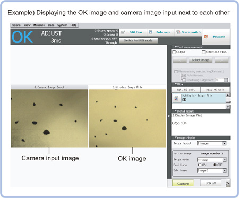
Task: Select the Positions OFF radio button
Action: point(215,165)
